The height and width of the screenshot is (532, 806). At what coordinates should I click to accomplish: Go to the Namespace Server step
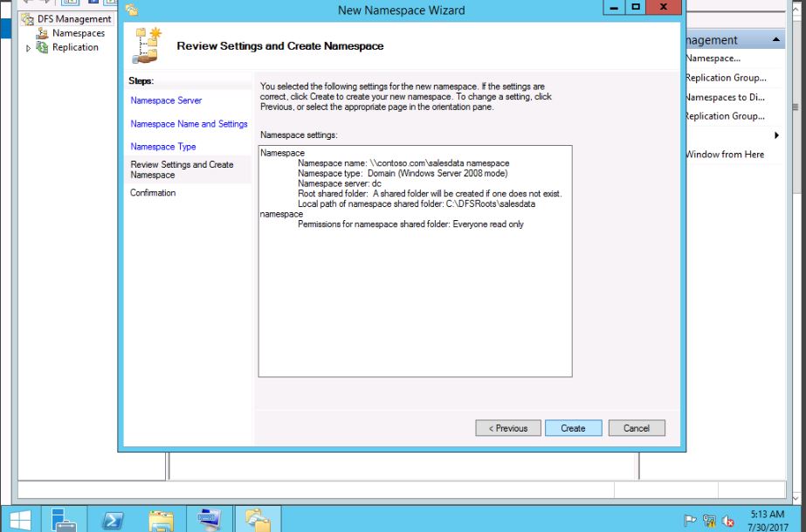[x=166, y=100]
